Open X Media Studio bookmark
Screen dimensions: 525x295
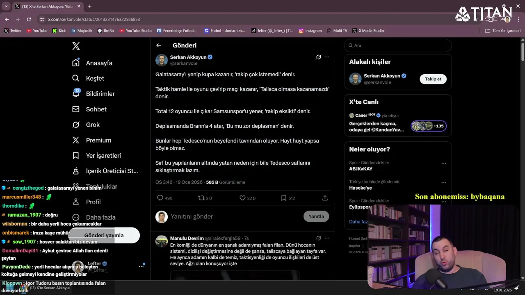coord(368,31)
